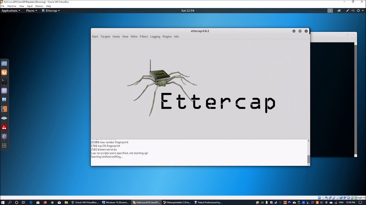The image size is (366, 205).
Task: Open Files folder in the Kali dock
Action: (4, 63)
